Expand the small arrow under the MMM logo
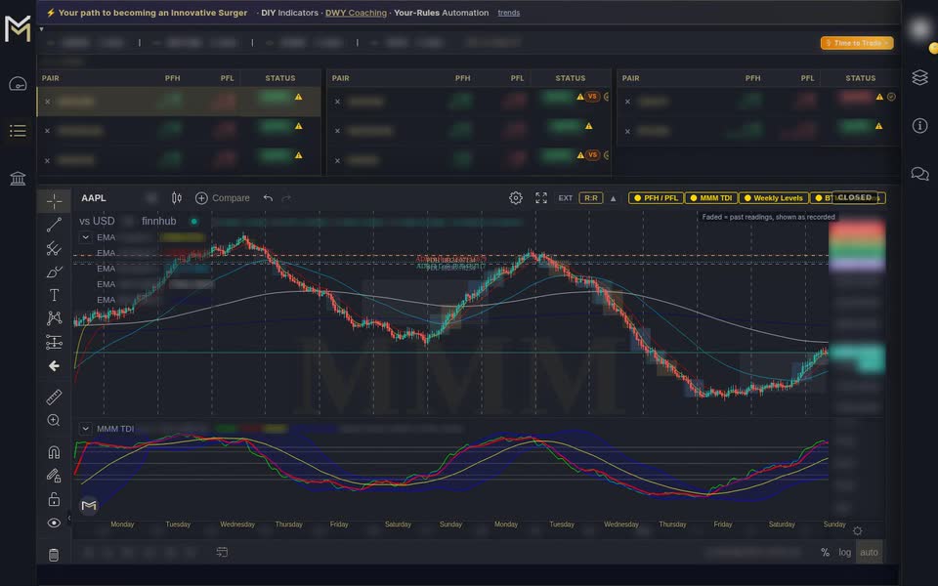 coord(41,28)
